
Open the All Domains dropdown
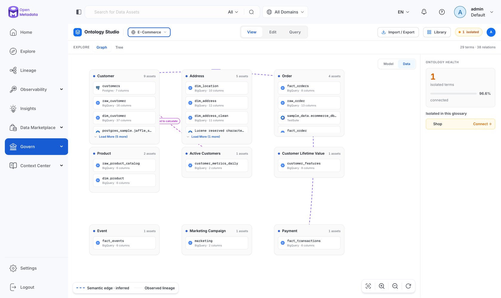point(285,12)
